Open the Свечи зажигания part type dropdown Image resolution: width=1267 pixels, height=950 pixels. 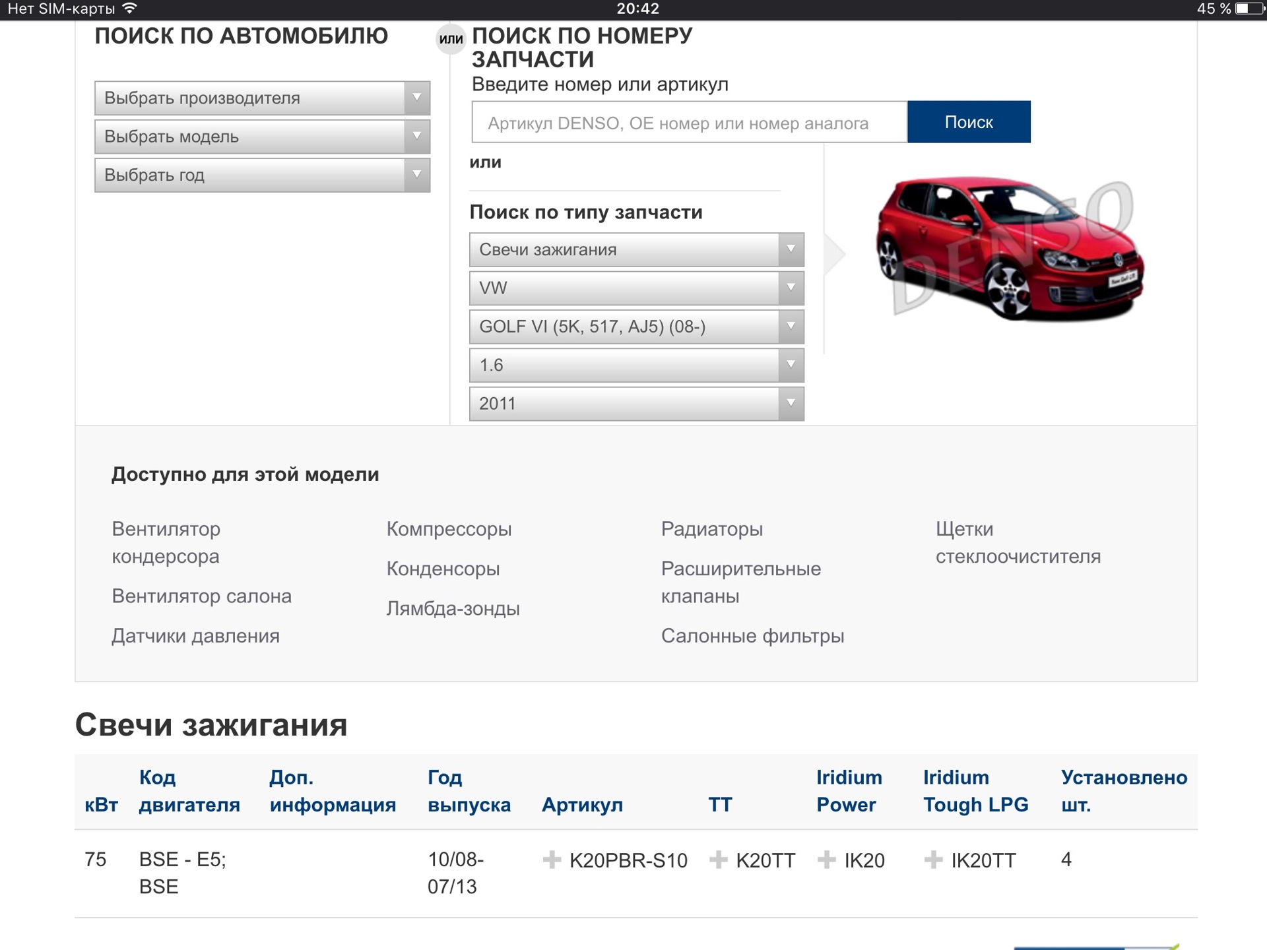point(636,249)
